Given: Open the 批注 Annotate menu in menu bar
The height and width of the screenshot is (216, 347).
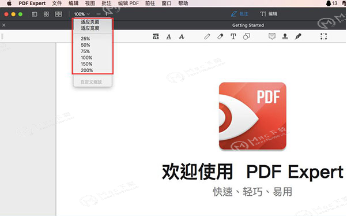Looking at the screenshot, I should point(107,3).
